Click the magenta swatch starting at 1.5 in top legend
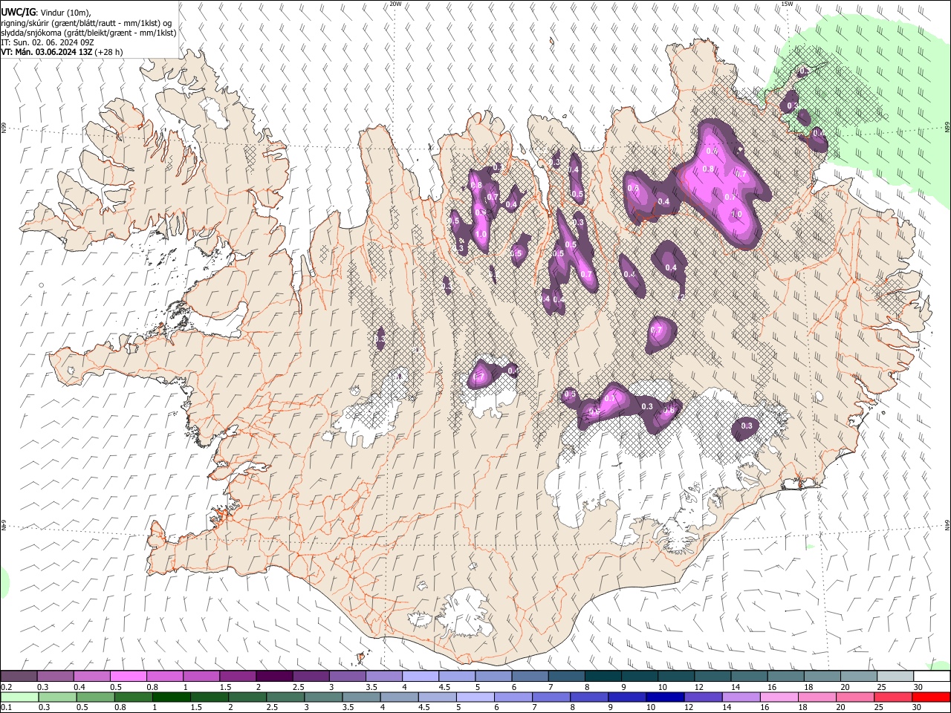The height and width of the screenshot is (713, 951). click(237, 676)
